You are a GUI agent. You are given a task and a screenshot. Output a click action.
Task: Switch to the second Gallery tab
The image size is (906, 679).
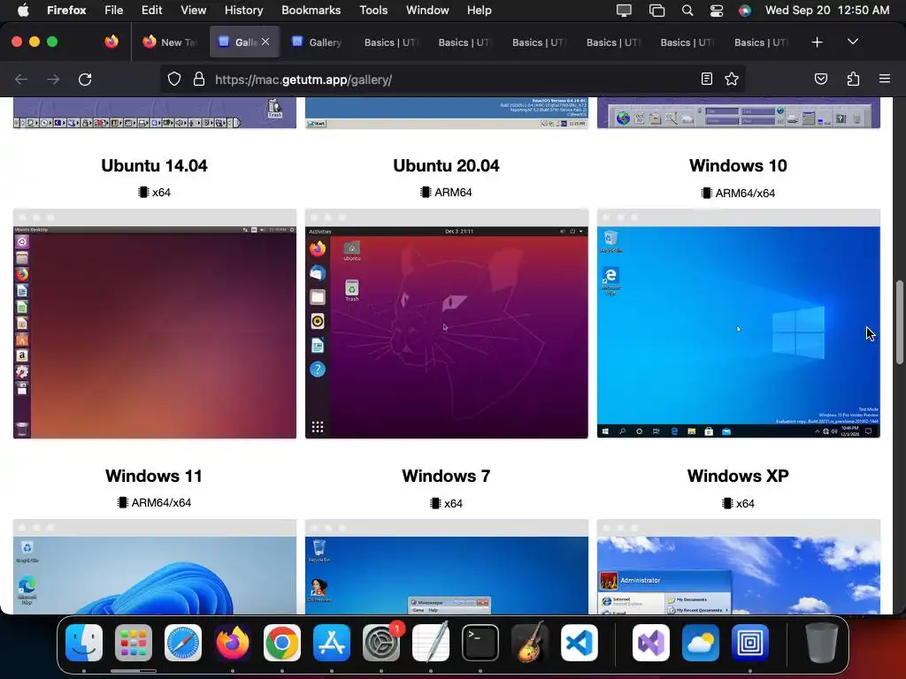(318, 42)
